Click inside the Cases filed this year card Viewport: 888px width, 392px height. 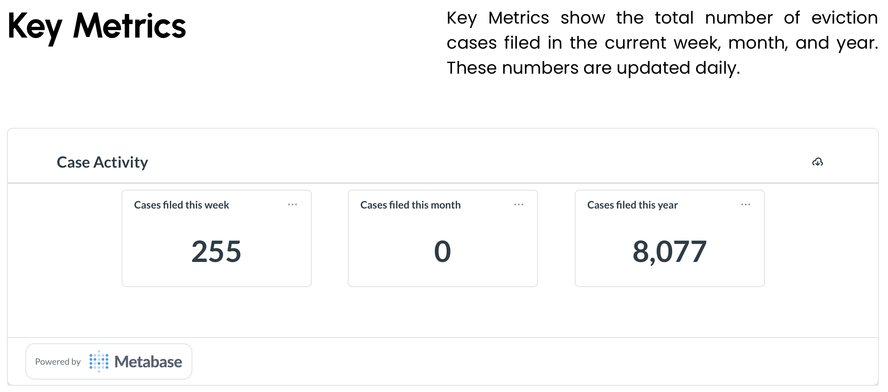[670, 238]
